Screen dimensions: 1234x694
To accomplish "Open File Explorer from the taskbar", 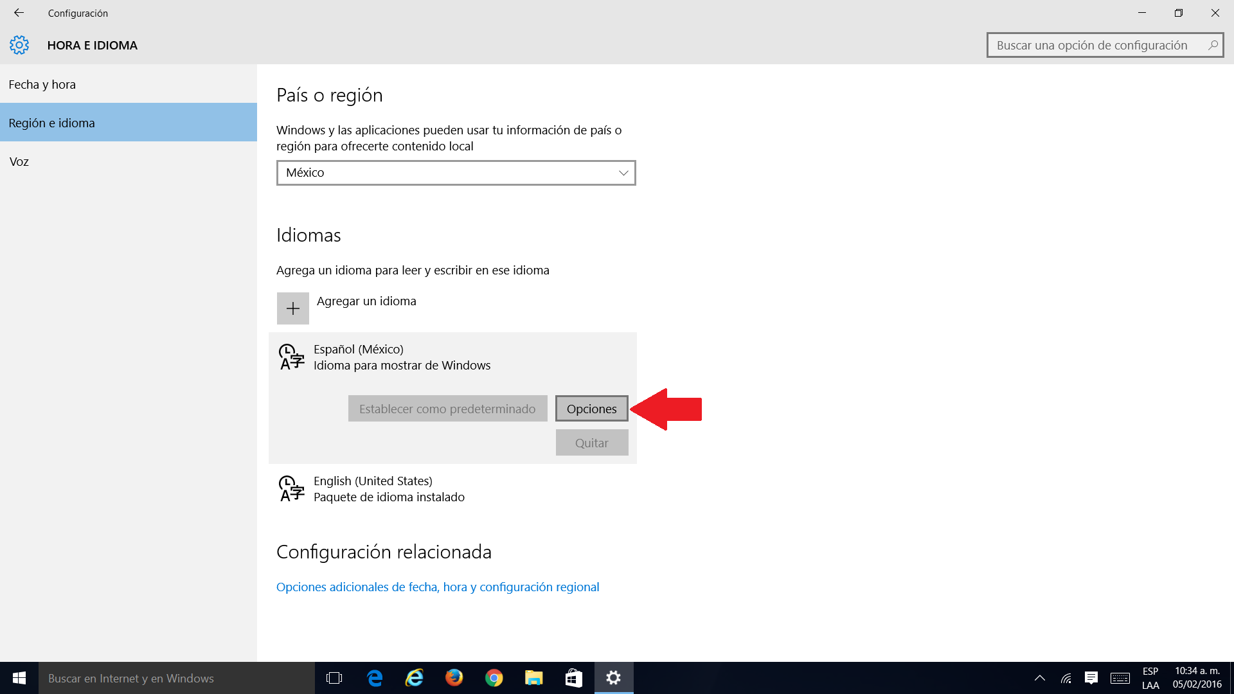I will [x=534, y=678].
